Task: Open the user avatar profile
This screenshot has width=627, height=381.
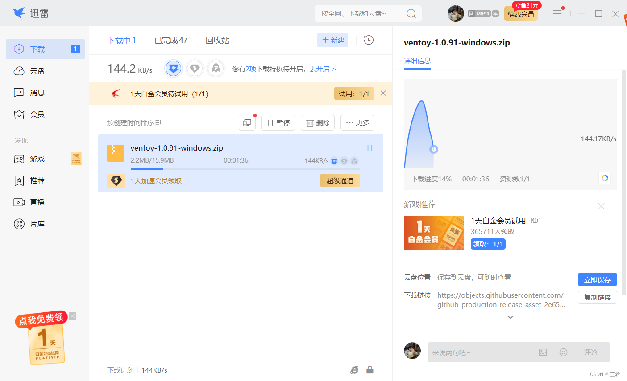Action: (456, 13)
